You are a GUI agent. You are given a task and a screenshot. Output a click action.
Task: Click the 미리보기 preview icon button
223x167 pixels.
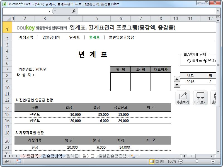tap(200, 98)
